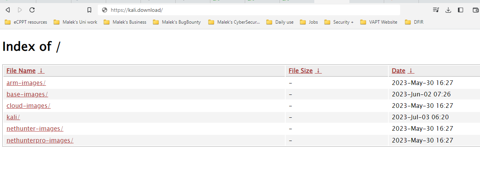Open the wallet icon
Image resolution: width=480 pixels, height=189 pixels.
click(475, 10)
